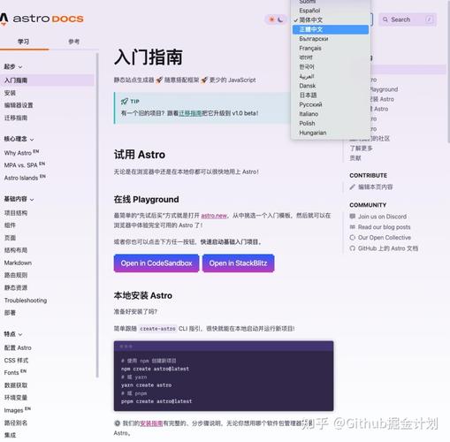Click the Search input field
Screen dimensions: 450x442
[408, 19]
